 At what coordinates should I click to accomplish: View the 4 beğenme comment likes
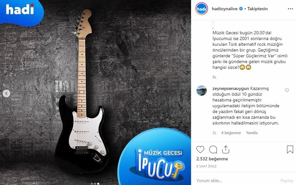click(231, 133)
